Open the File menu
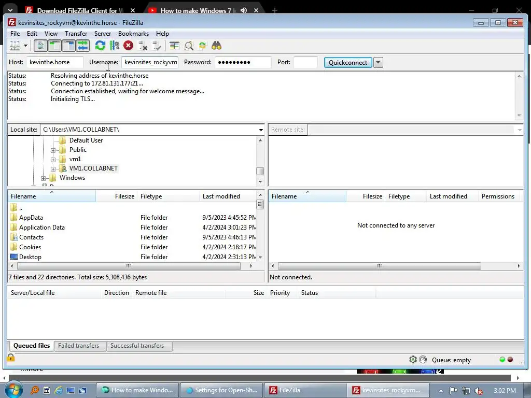 coord(15,34)
